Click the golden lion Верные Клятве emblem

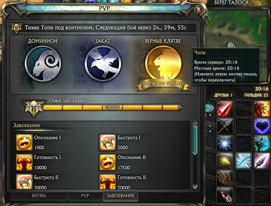click(x=163, y=64)
